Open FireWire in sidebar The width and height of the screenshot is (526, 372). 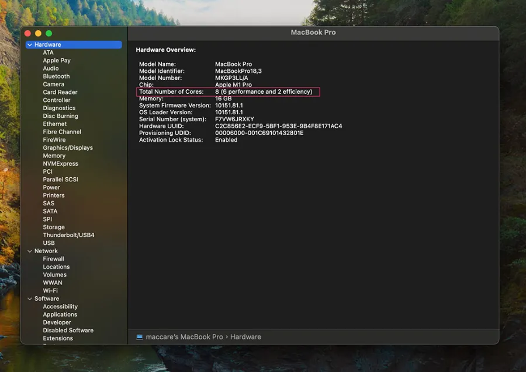pyautogui.click(x=54, y=140)
